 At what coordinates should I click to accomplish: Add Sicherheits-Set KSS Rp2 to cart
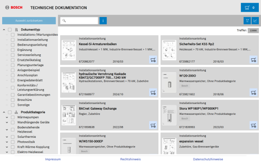pyautogui.click(x=253, y=60)
